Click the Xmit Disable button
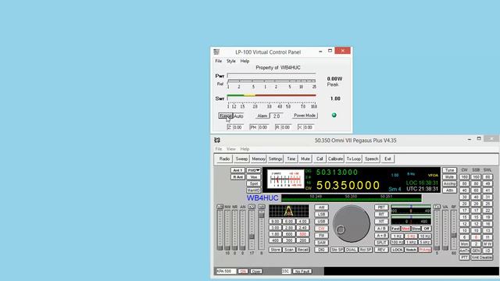Screen dimensions: 500x281 (x=481, y=258)
